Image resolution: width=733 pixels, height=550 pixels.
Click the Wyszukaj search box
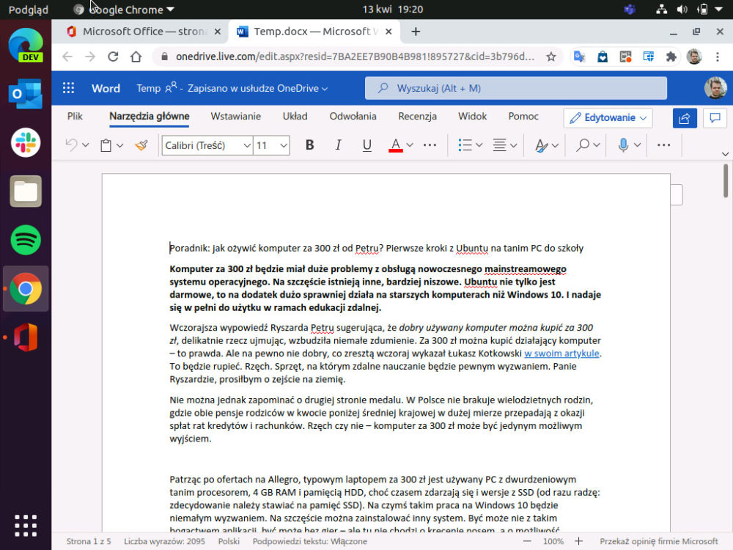tap(515, 88)
